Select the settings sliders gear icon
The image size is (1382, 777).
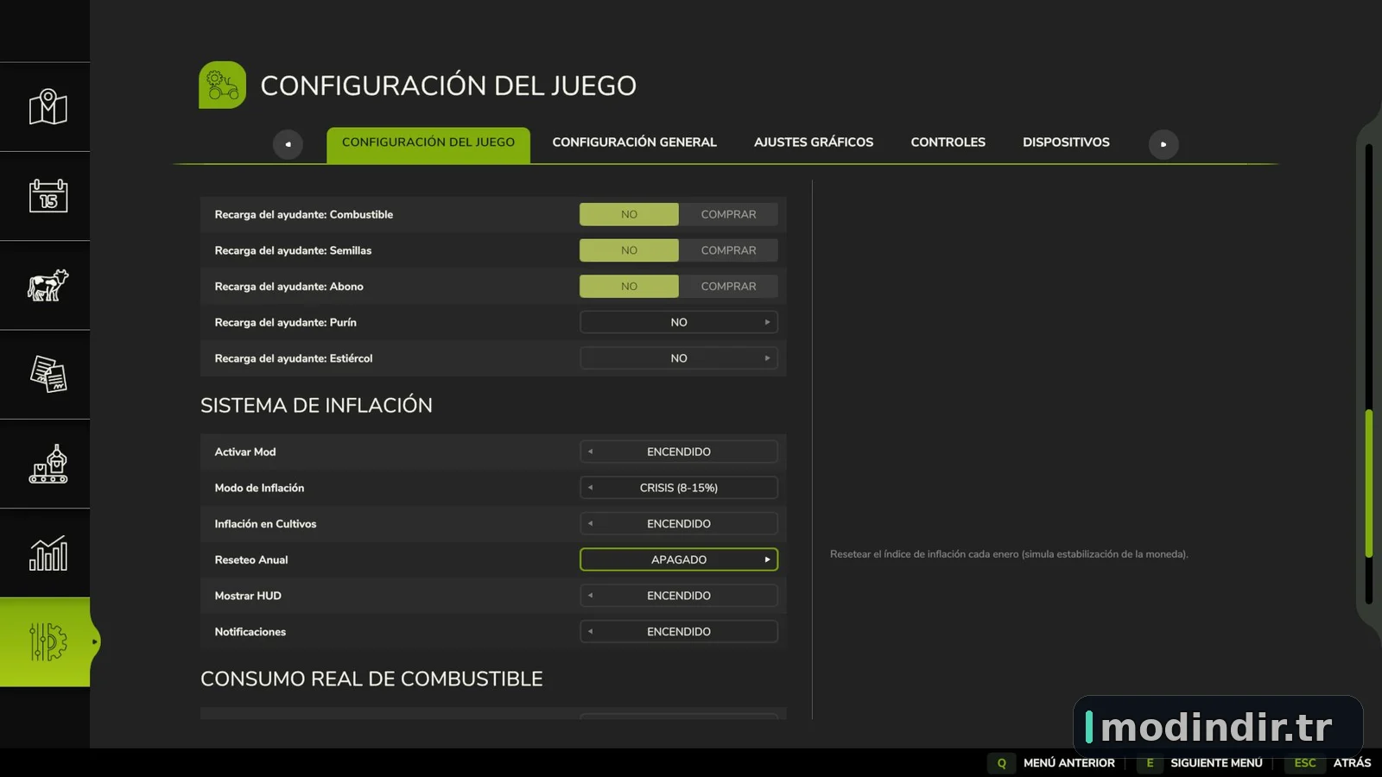point(48,642)
